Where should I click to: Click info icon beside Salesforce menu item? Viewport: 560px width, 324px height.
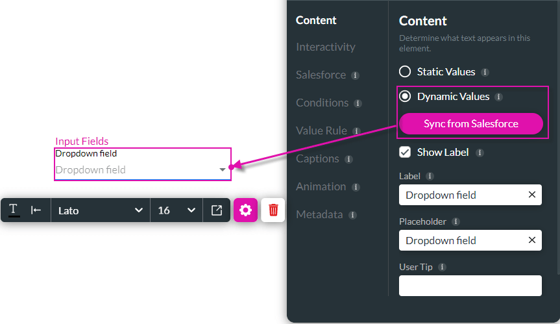[355, 75]
